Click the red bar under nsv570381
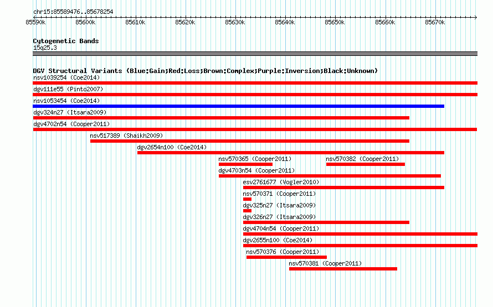 (343, 269)
